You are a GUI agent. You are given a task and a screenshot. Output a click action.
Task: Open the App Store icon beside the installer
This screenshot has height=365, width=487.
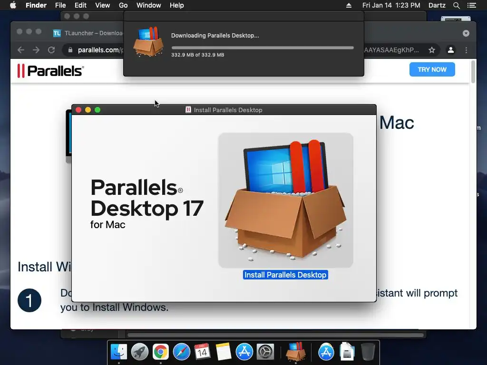tap(326, 352)
